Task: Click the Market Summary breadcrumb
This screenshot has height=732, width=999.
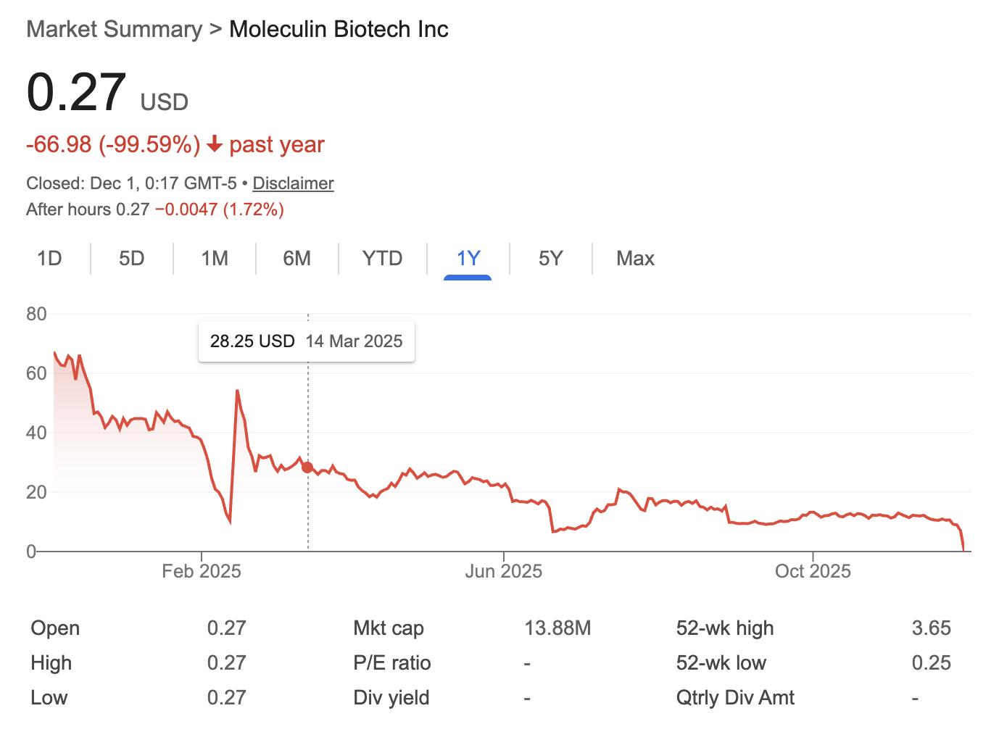Action: (x=113, y=29)
